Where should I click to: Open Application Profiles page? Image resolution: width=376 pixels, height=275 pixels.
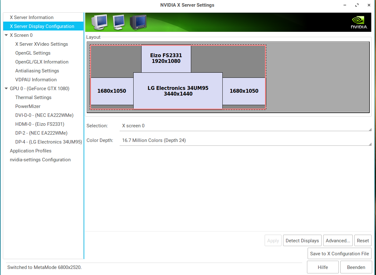(x=31, y=151)
